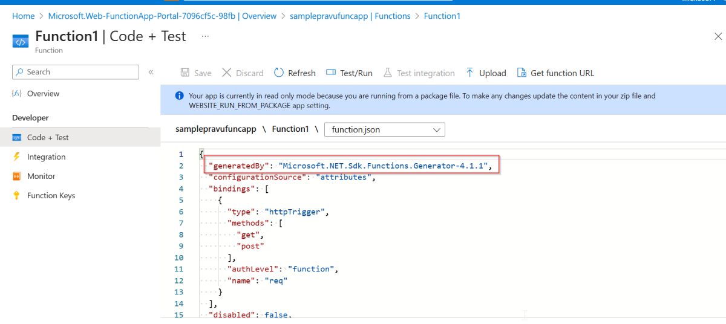Open the more options ellipsis menu
726x324 pixels.
[x=205, y=36]
